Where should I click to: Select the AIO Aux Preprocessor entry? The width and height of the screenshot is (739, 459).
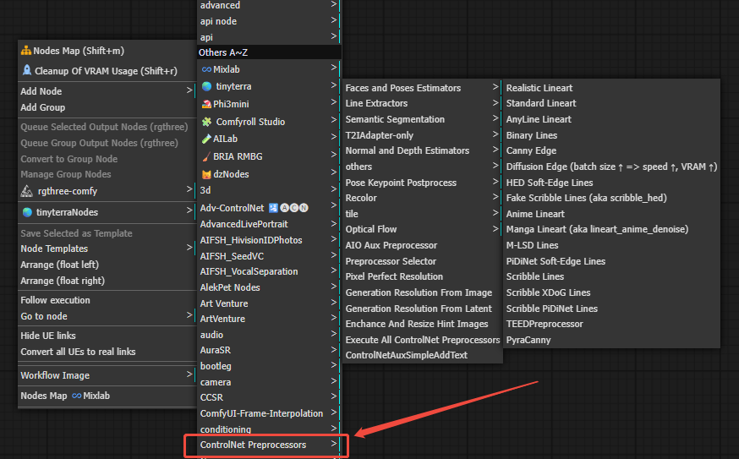(391, 245)
